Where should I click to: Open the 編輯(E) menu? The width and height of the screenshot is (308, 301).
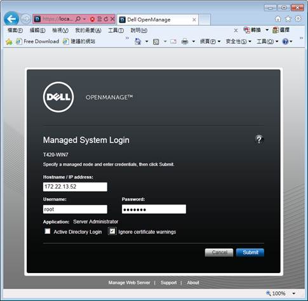37,30
